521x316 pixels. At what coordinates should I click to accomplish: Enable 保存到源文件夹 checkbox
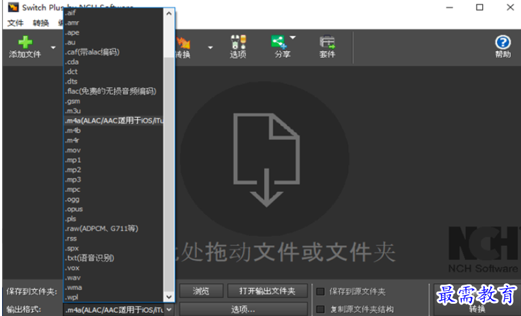[x=320, y=291]
